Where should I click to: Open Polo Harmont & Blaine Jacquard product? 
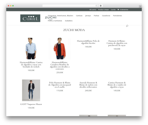coord(60,85)
